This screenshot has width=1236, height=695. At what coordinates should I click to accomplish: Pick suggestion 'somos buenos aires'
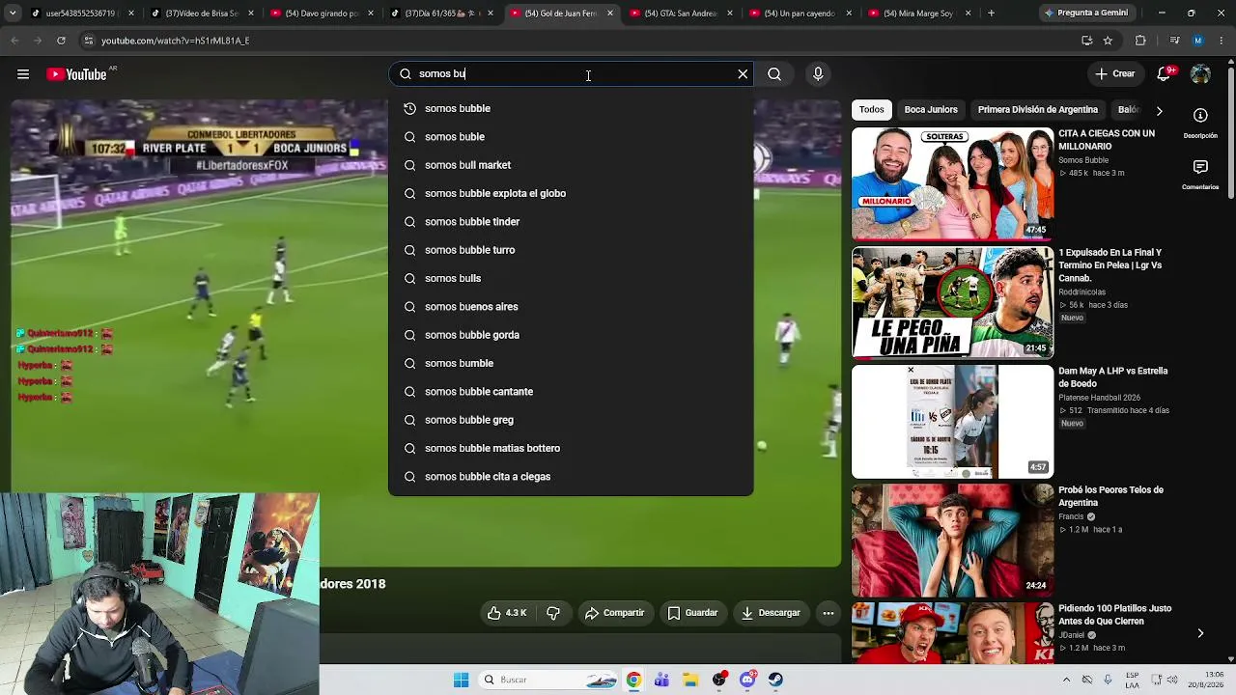571,307
